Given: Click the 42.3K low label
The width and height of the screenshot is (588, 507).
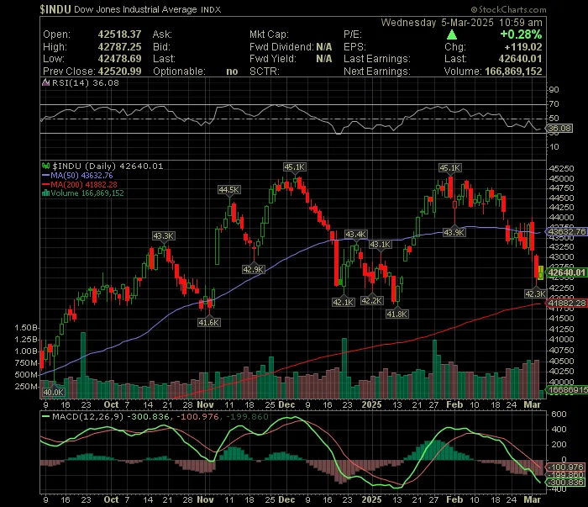Looking at the screenshot, I should click(535, 293).
